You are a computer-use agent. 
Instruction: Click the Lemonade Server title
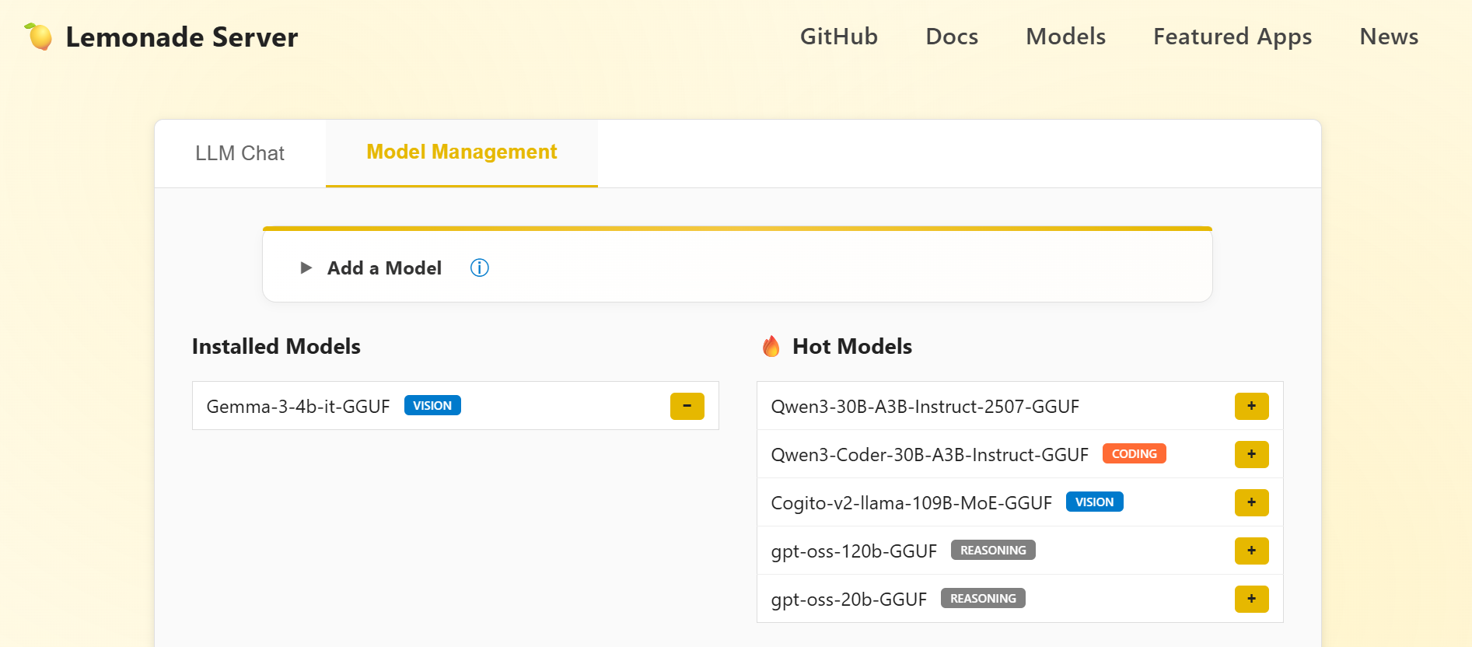(x=181, y=37)
